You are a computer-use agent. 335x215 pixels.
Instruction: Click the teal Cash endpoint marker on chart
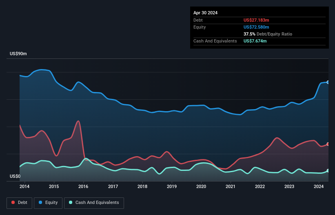[328, 170]
